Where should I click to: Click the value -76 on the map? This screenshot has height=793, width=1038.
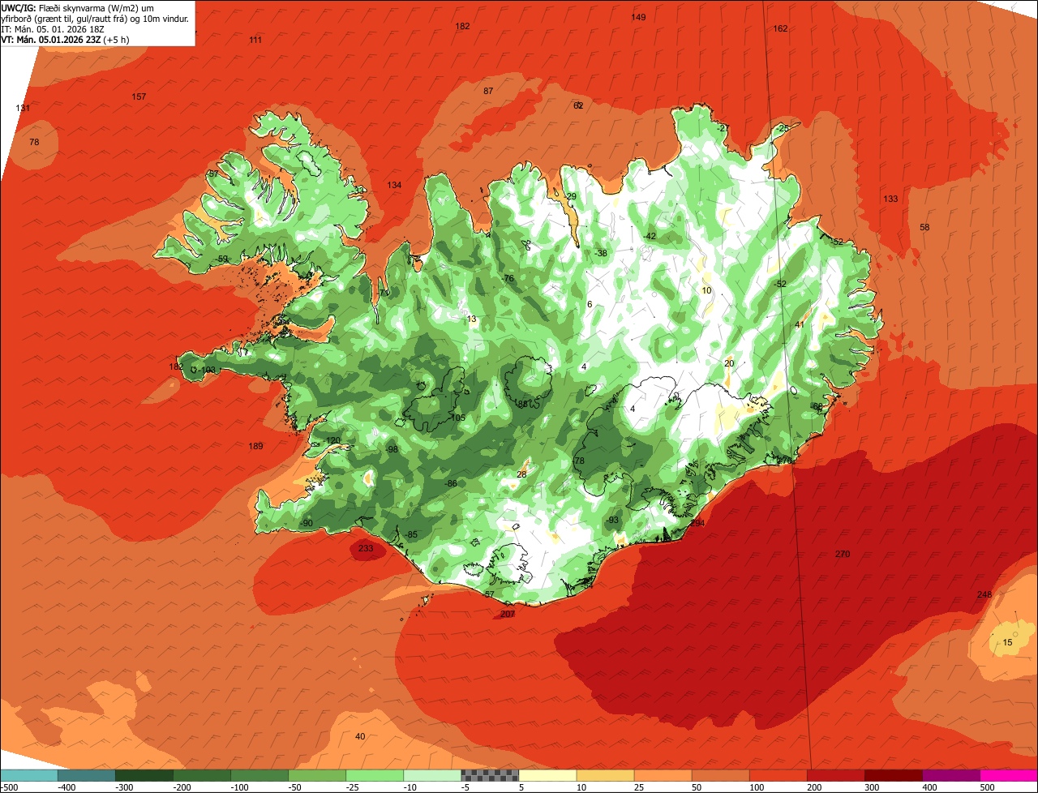[508, 278]
